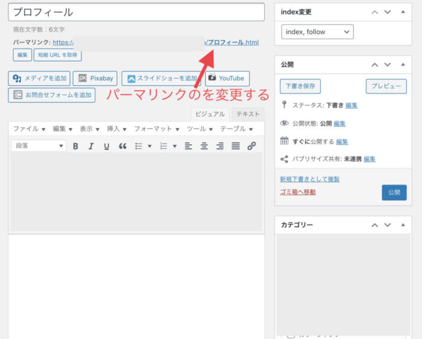
Task: Open the フォーマット editor menu
Action: click(157, 129)
